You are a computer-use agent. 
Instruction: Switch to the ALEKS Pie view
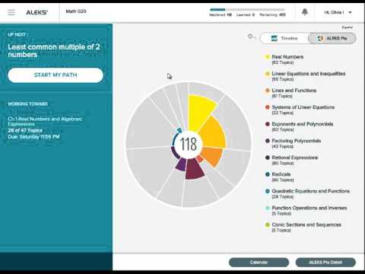coord(332,38)
